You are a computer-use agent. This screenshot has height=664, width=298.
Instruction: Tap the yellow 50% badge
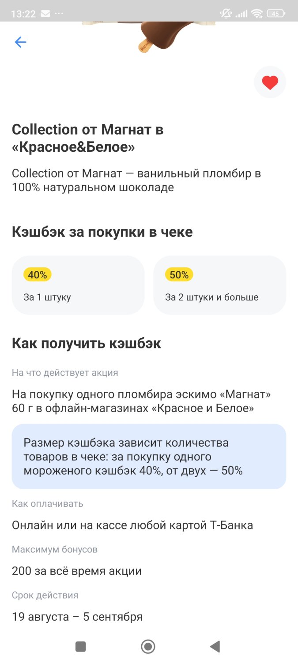click(179, 275)
